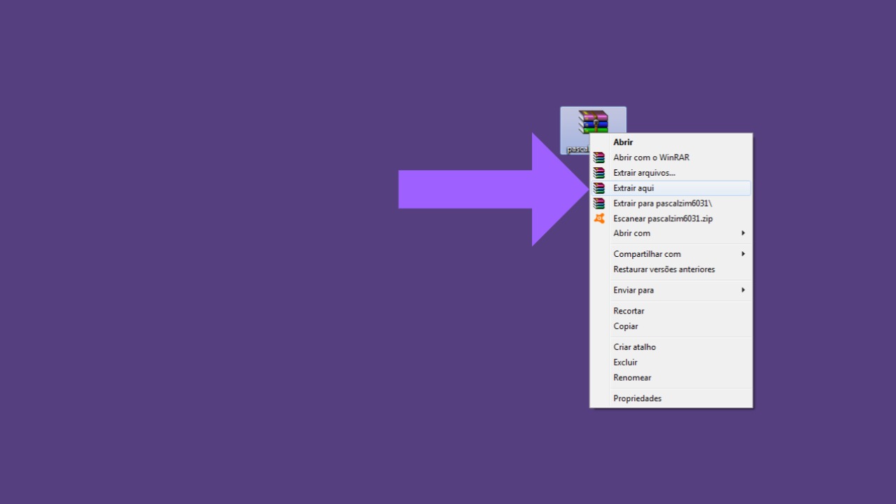Run 'Escanear pascalzim6031.zip' antivirus scan
This screenshot has width=896, height=504.
(662, 218)
